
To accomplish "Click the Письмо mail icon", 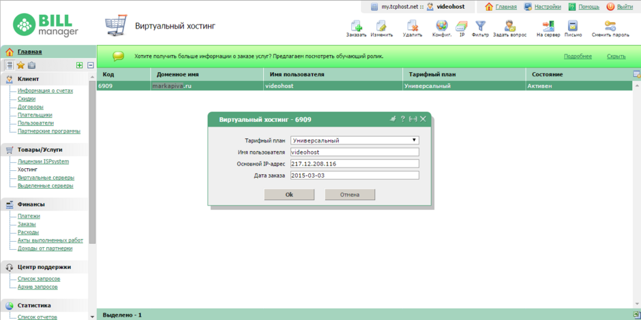I will (x=573, y=26).
